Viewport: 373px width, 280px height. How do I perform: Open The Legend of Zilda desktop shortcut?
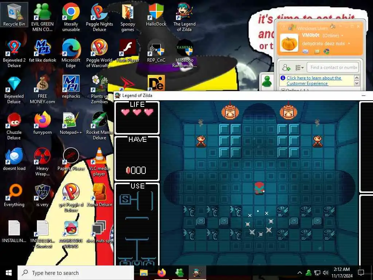[184, 17]
